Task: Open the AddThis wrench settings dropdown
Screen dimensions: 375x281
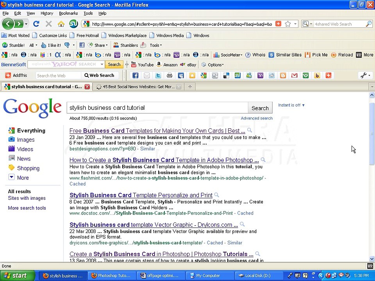Action: tap(366, 75)
